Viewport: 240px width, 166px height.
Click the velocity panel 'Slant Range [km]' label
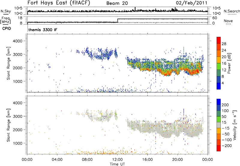point(8,125)
